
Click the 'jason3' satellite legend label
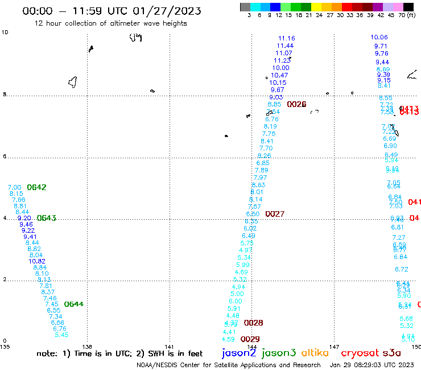279,353
